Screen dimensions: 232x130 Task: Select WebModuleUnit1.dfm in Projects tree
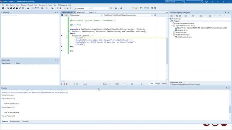185,37
